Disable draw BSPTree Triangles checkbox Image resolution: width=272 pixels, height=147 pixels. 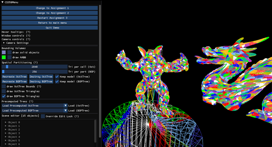pyautogui.click(x=4, y=96)
